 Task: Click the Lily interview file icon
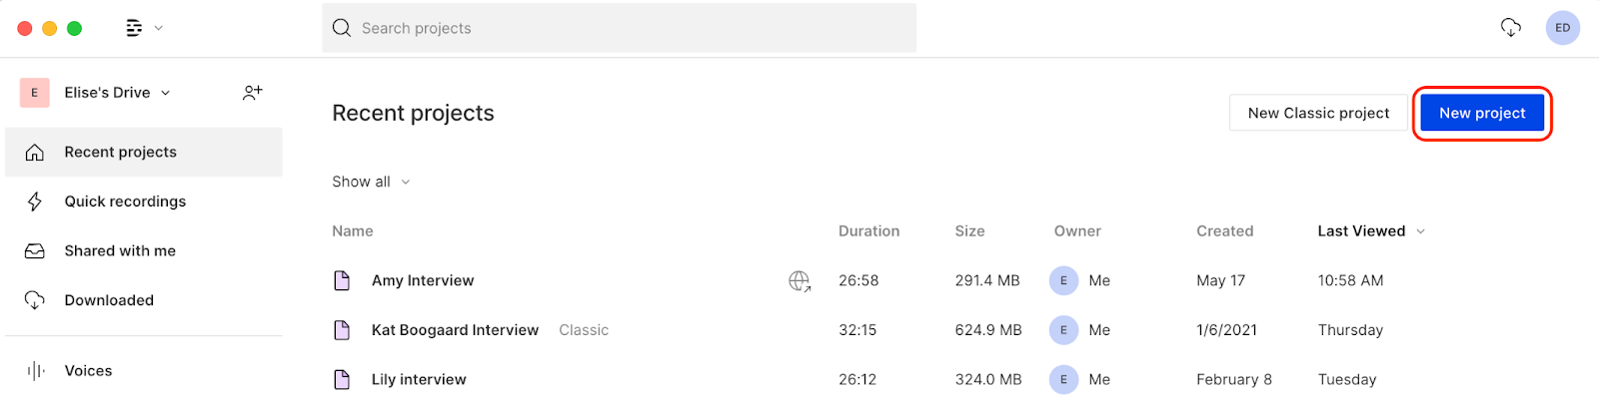tap(342, 379)
